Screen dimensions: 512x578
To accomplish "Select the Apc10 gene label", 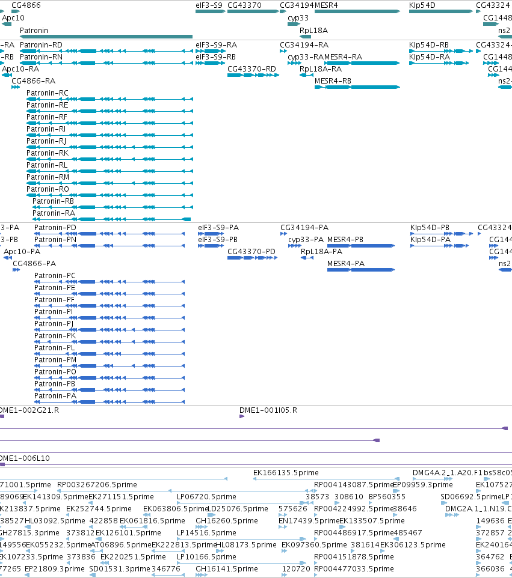I will point(13,17).
